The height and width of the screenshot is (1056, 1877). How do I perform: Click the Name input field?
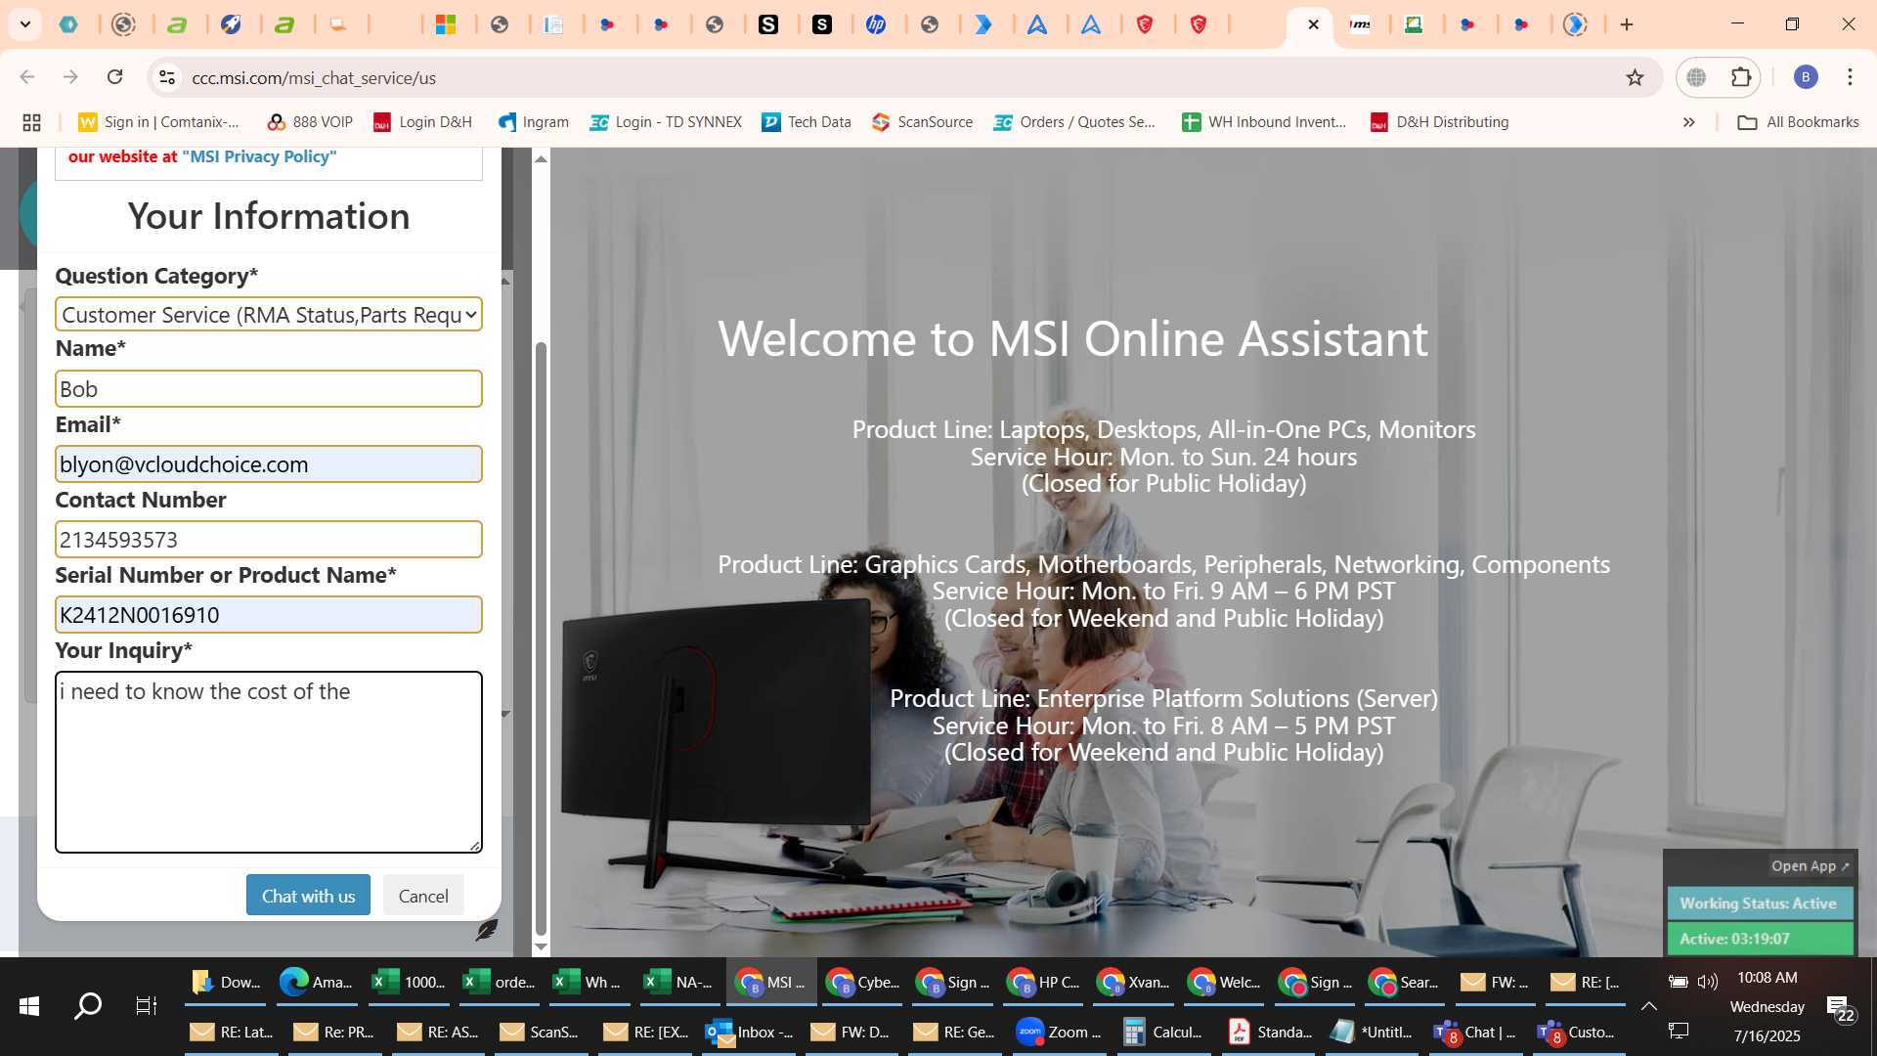pyautogui.click(x=269, y=389)
